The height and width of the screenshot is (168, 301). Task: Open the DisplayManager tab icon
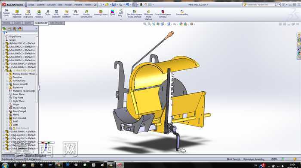(20, 29)
